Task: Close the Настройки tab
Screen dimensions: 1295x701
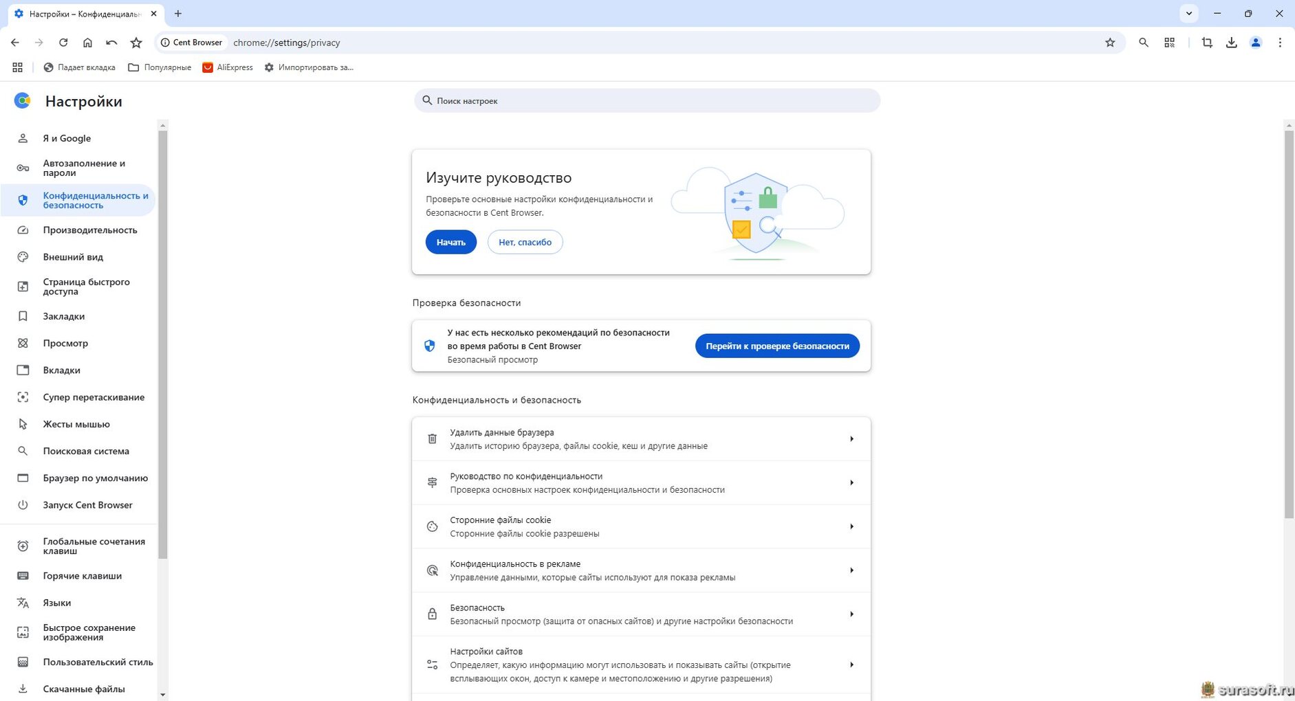Action: 153,14
